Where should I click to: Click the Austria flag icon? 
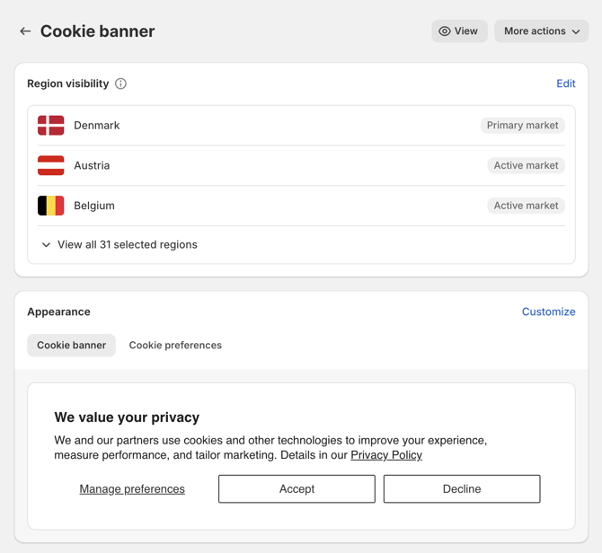[50, 165]
